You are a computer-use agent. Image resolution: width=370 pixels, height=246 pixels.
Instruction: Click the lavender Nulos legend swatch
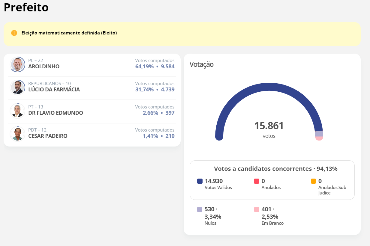tap(200, 209)
